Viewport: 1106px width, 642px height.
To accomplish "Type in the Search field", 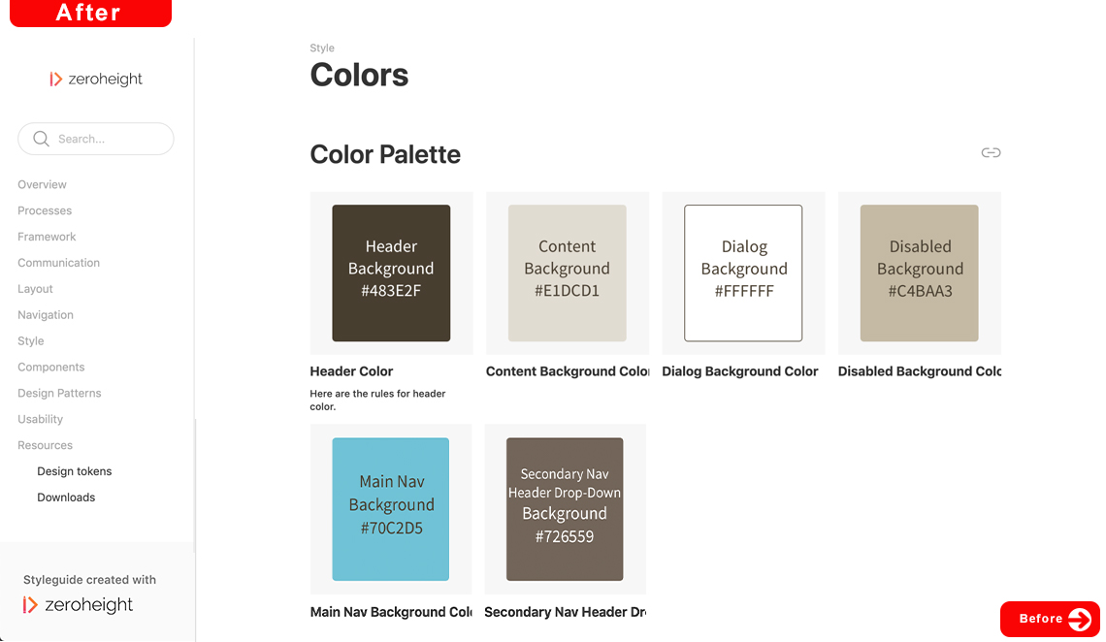I will coord(107,139).
